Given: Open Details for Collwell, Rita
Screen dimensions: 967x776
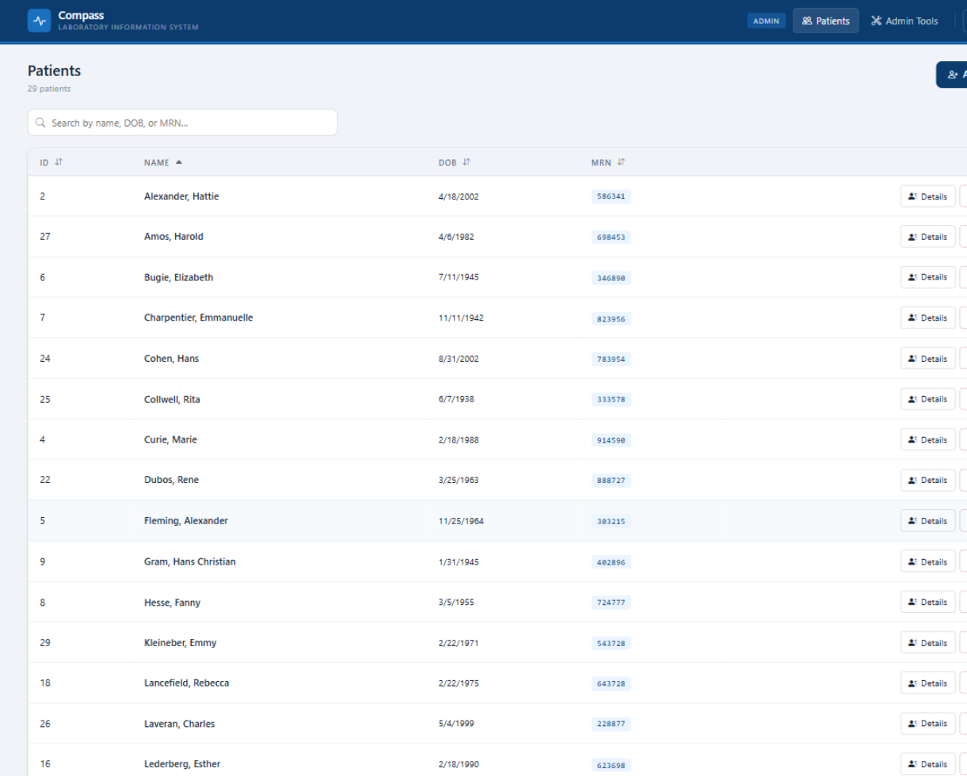Looking at the screenshot, I should [x=927, y=399].
